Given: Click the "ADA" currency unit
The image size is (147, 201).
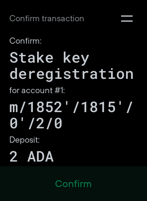Looking at the screenshot, I should (41, 157).
